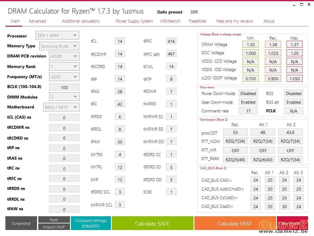Click the tCL (CAS) ns input field
314x236 pixels.
(x=64, y=117)
